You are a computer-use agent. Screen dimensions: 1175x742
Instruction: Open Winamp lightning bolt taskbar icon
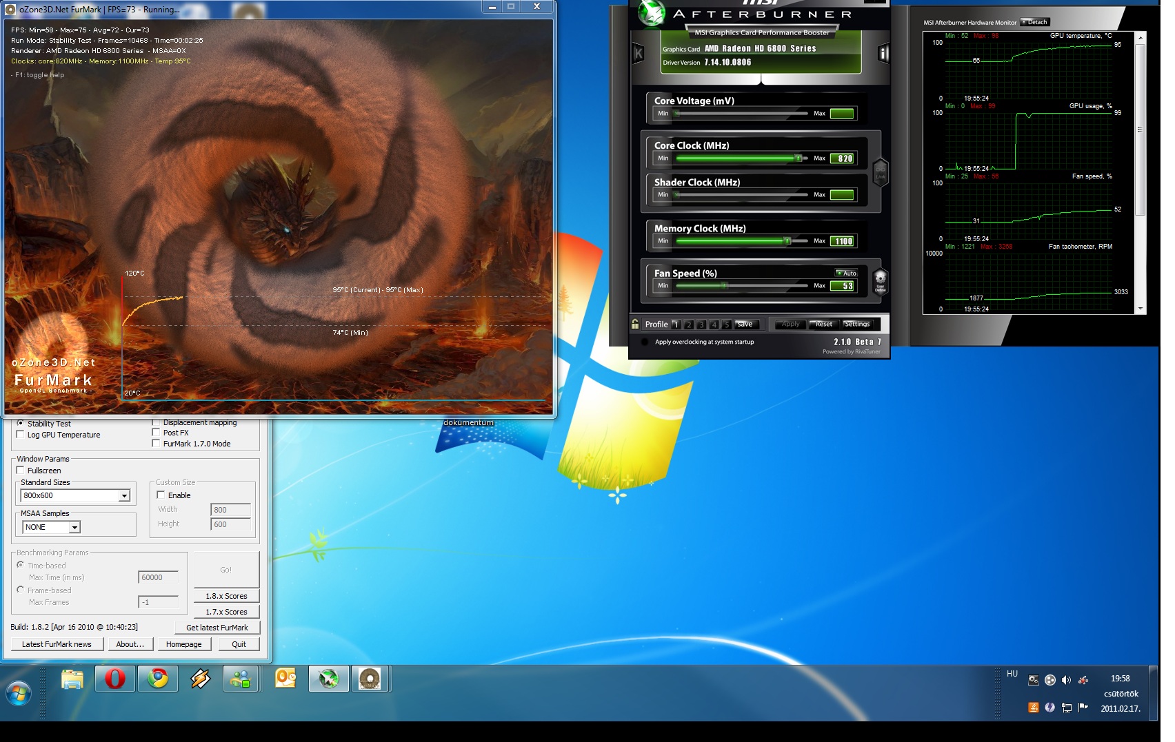point(201,679)
